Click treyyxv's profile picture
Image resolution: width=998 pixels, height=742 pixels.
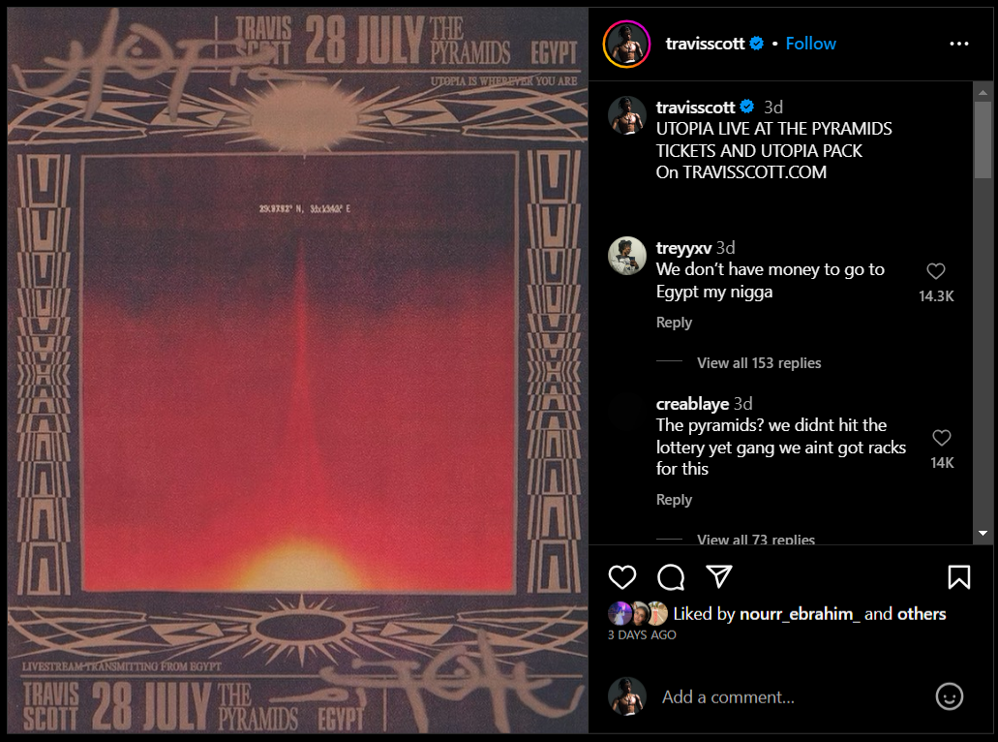(627, 256)
